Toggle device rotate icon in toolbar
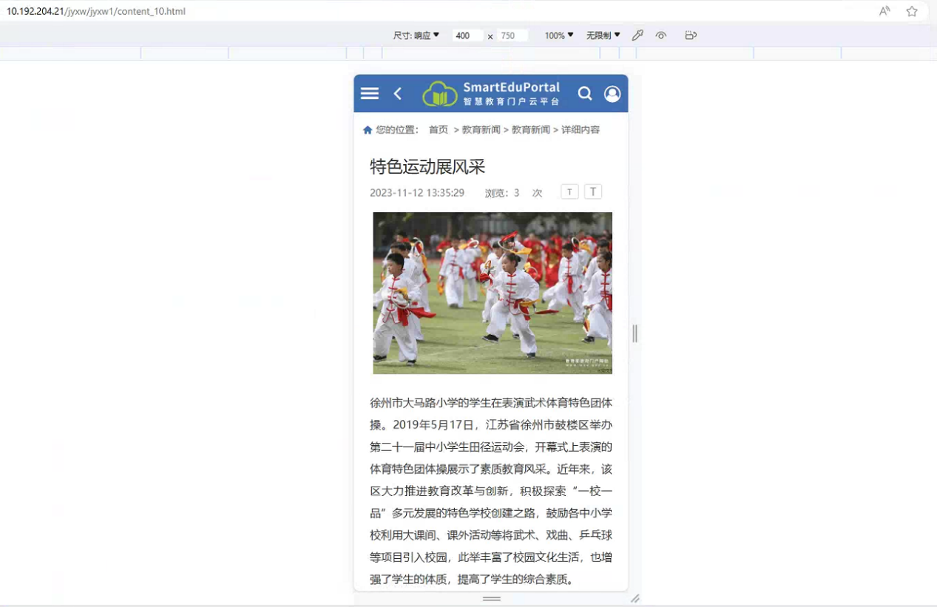937x607 pixels. coord(691,35)
